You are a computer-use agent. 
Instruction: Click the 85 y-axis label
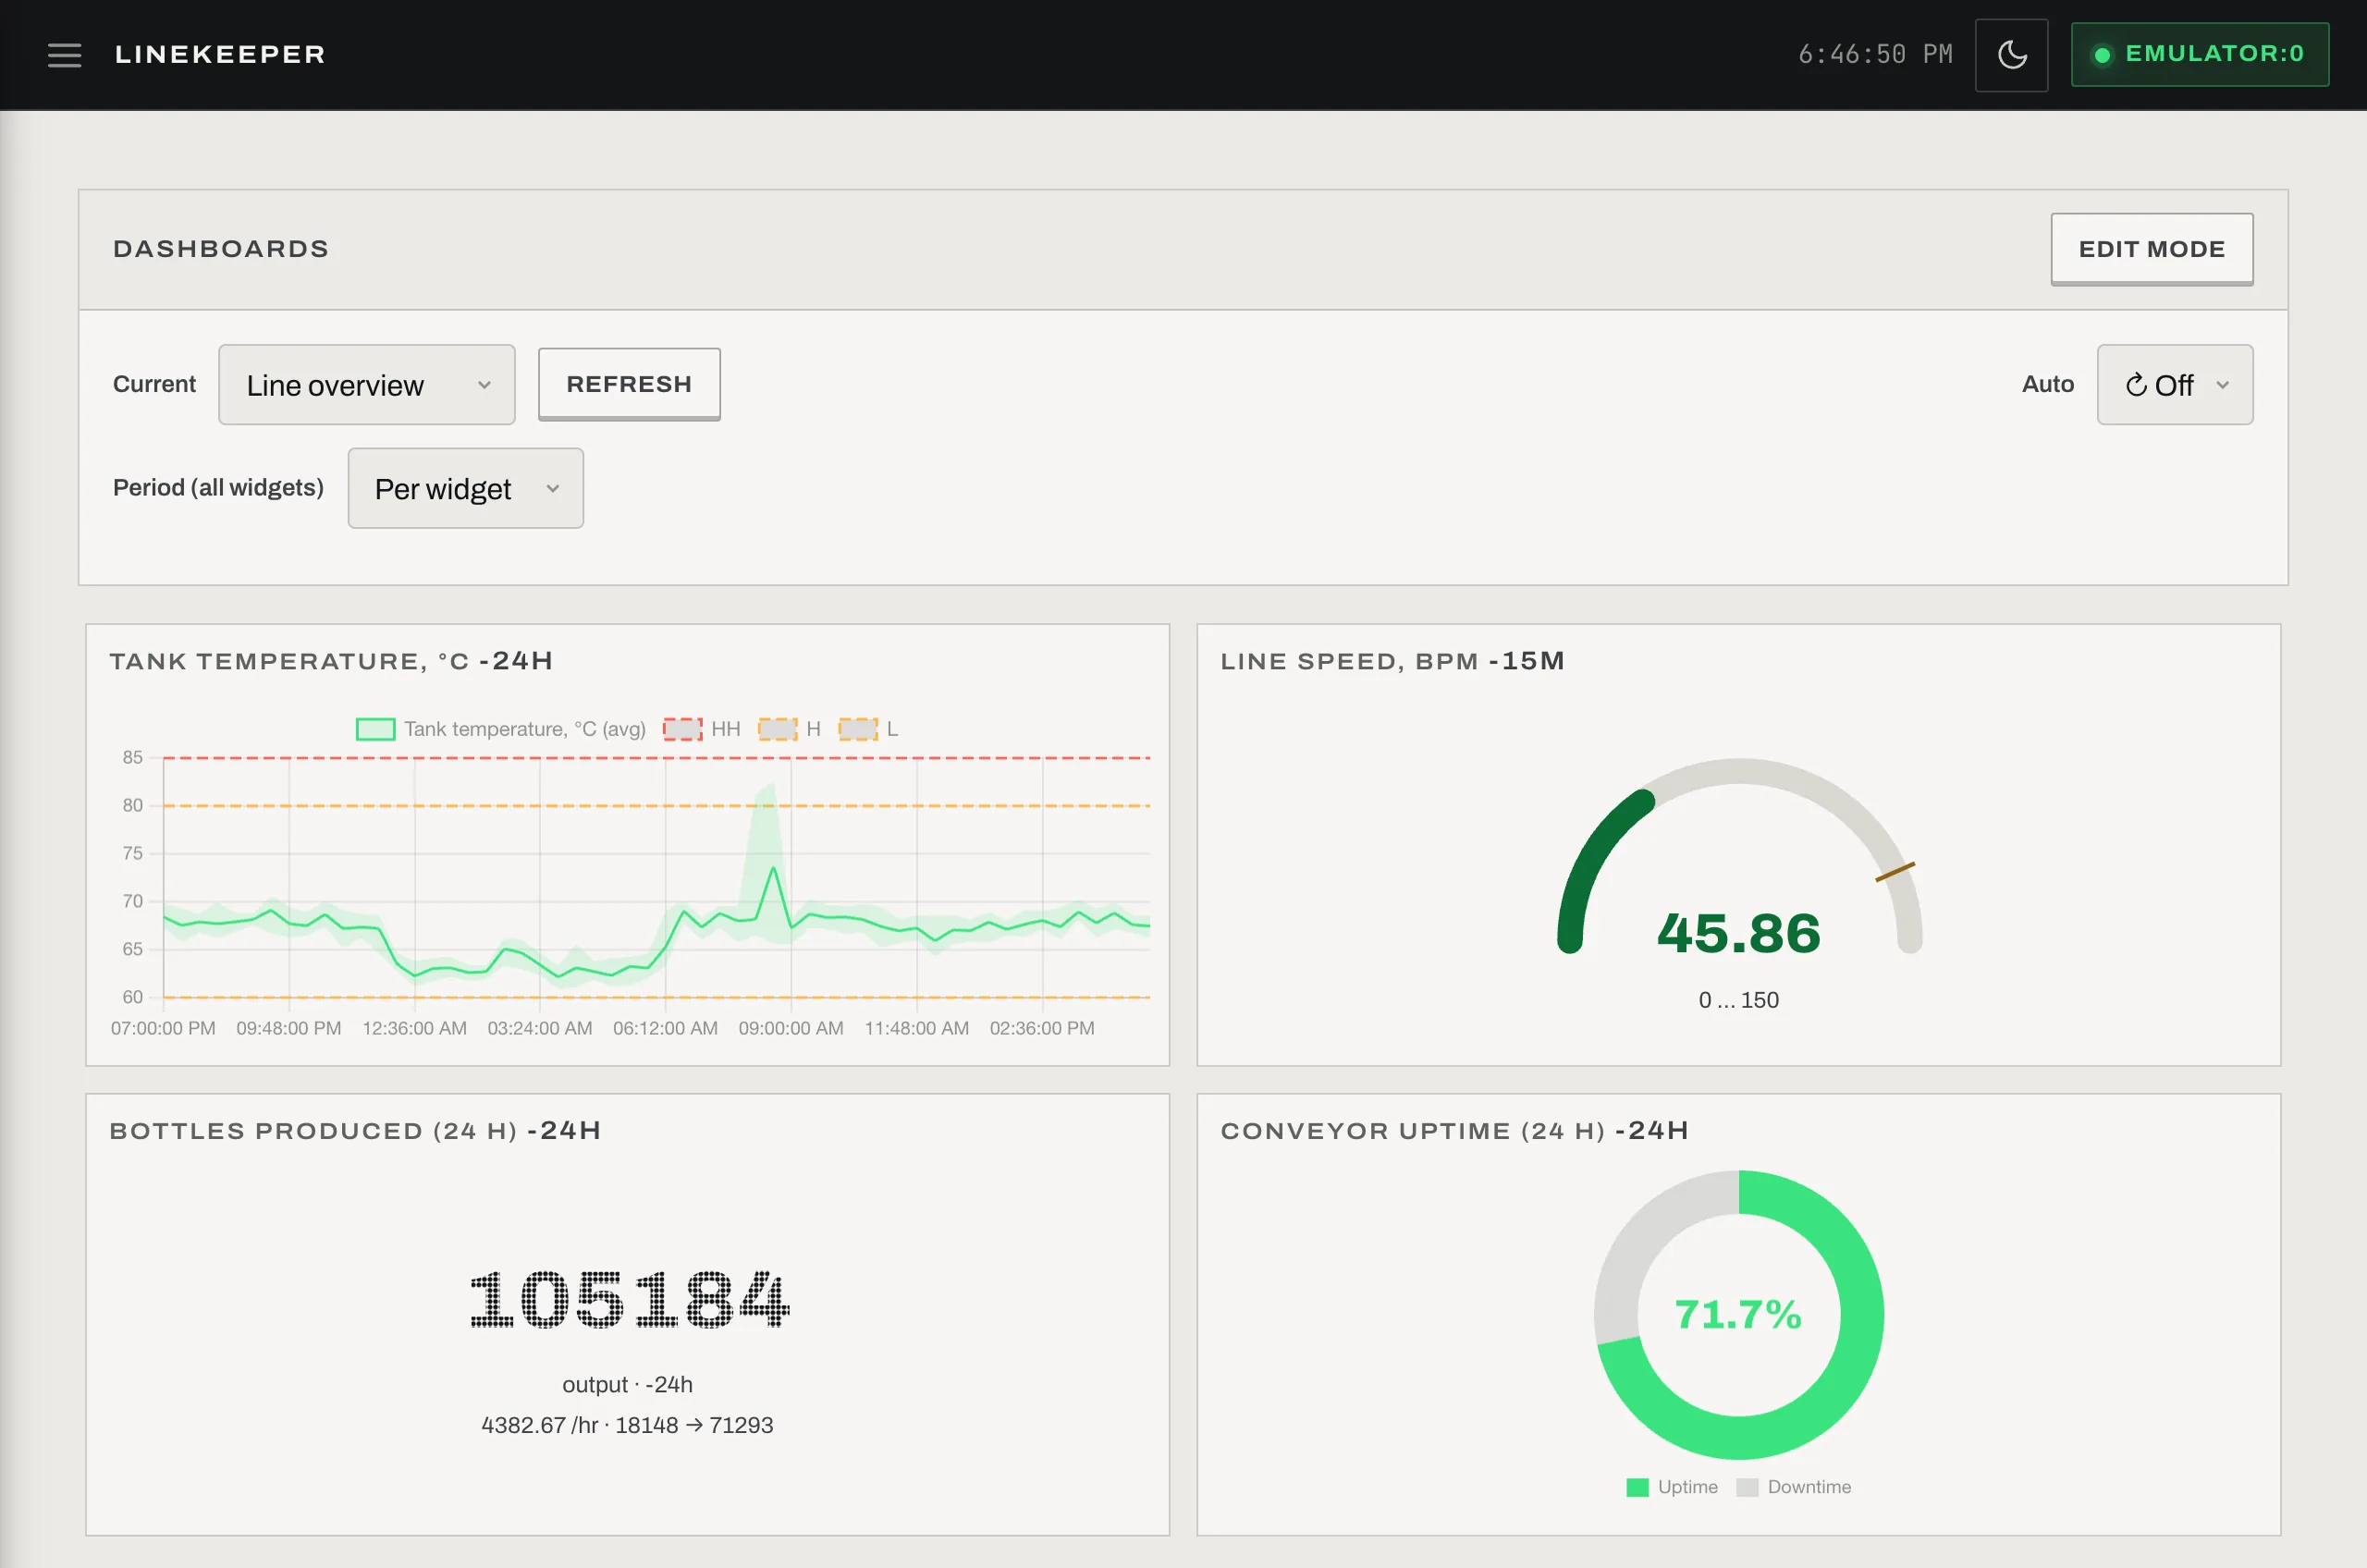(133, 757)
